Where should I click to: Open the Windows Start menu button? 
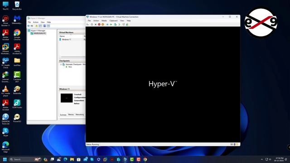coord(5,159)
